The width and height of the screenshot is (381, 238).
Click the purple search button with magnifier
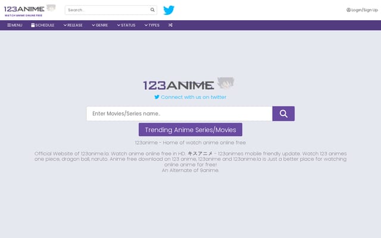(283, 114)
